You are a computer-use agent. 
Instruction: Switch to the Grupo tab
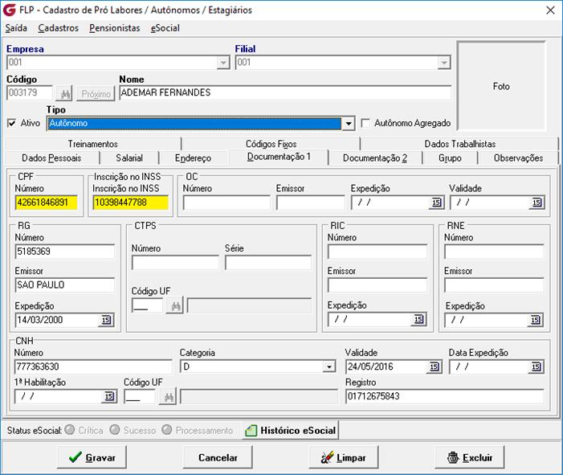click(450, 158)
